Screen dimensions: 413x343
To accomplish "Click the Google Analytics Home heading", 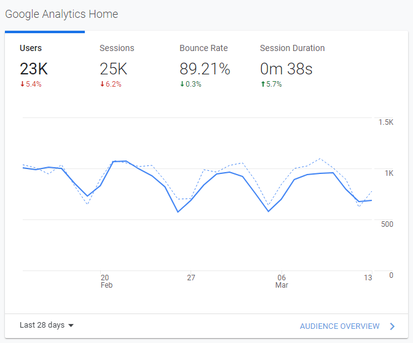I will [61, 14].
